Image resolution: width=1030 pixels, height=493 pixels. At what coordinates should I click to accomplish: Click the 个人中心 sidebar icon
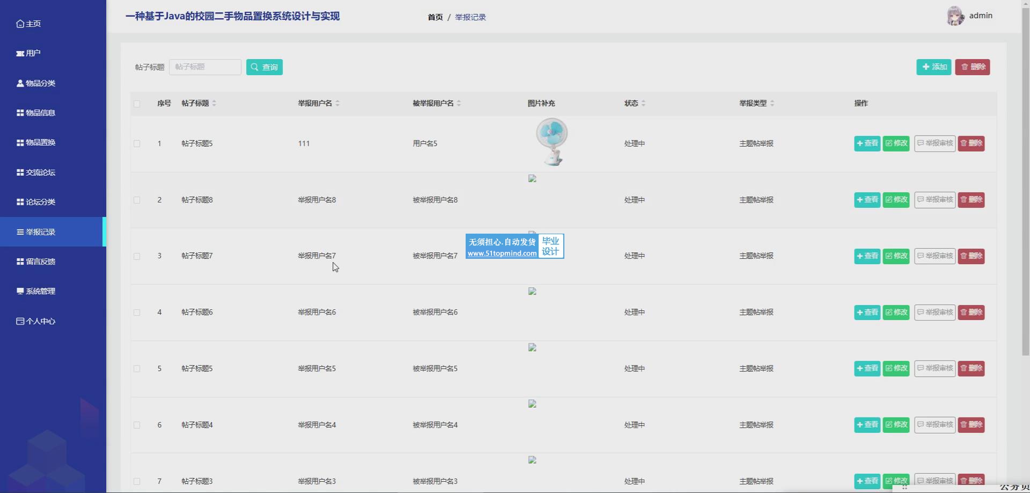[x=20, y=321]
